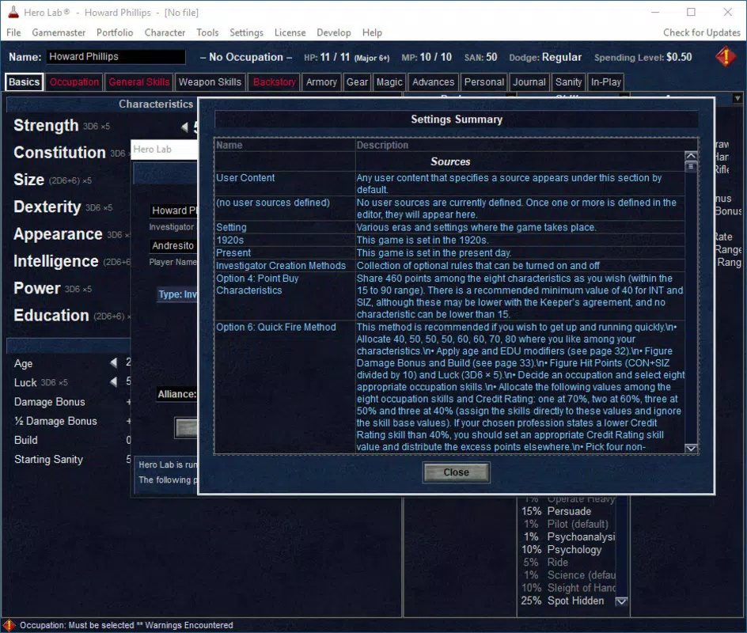
Task: Click the Sleight of Hand skill entry
Action: (x=568, y=588)
